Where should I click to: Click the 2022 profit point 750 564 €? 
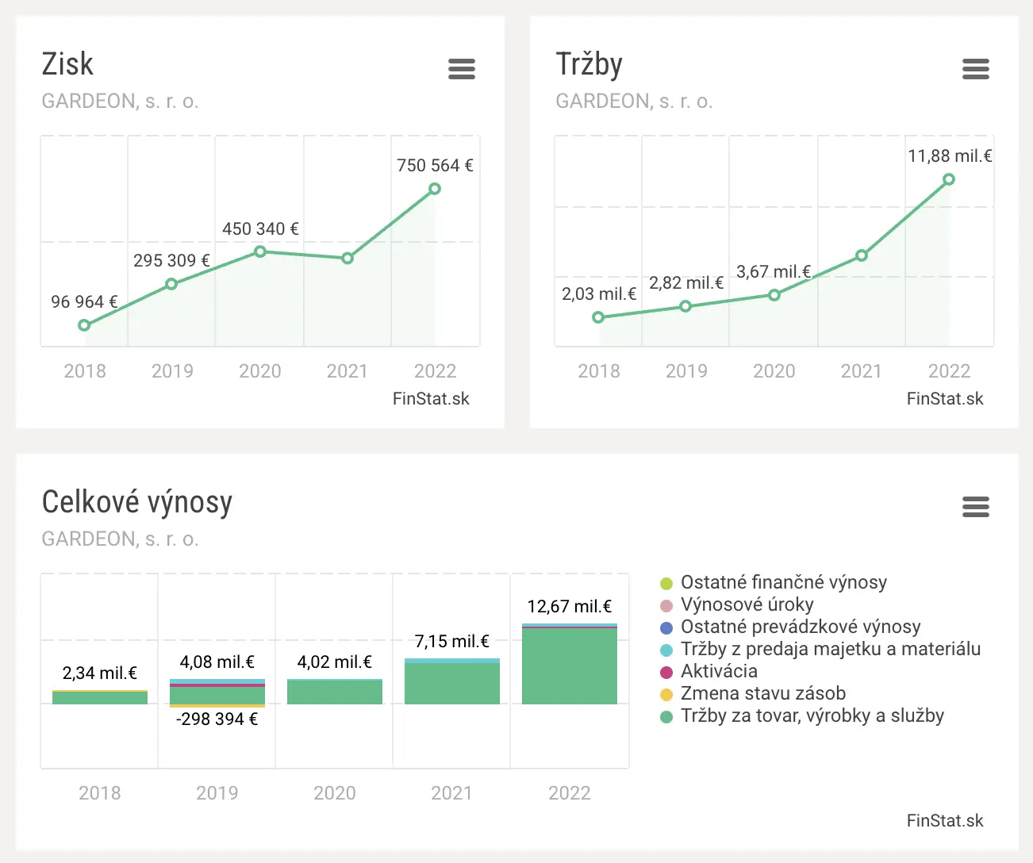tap(435, 189)
